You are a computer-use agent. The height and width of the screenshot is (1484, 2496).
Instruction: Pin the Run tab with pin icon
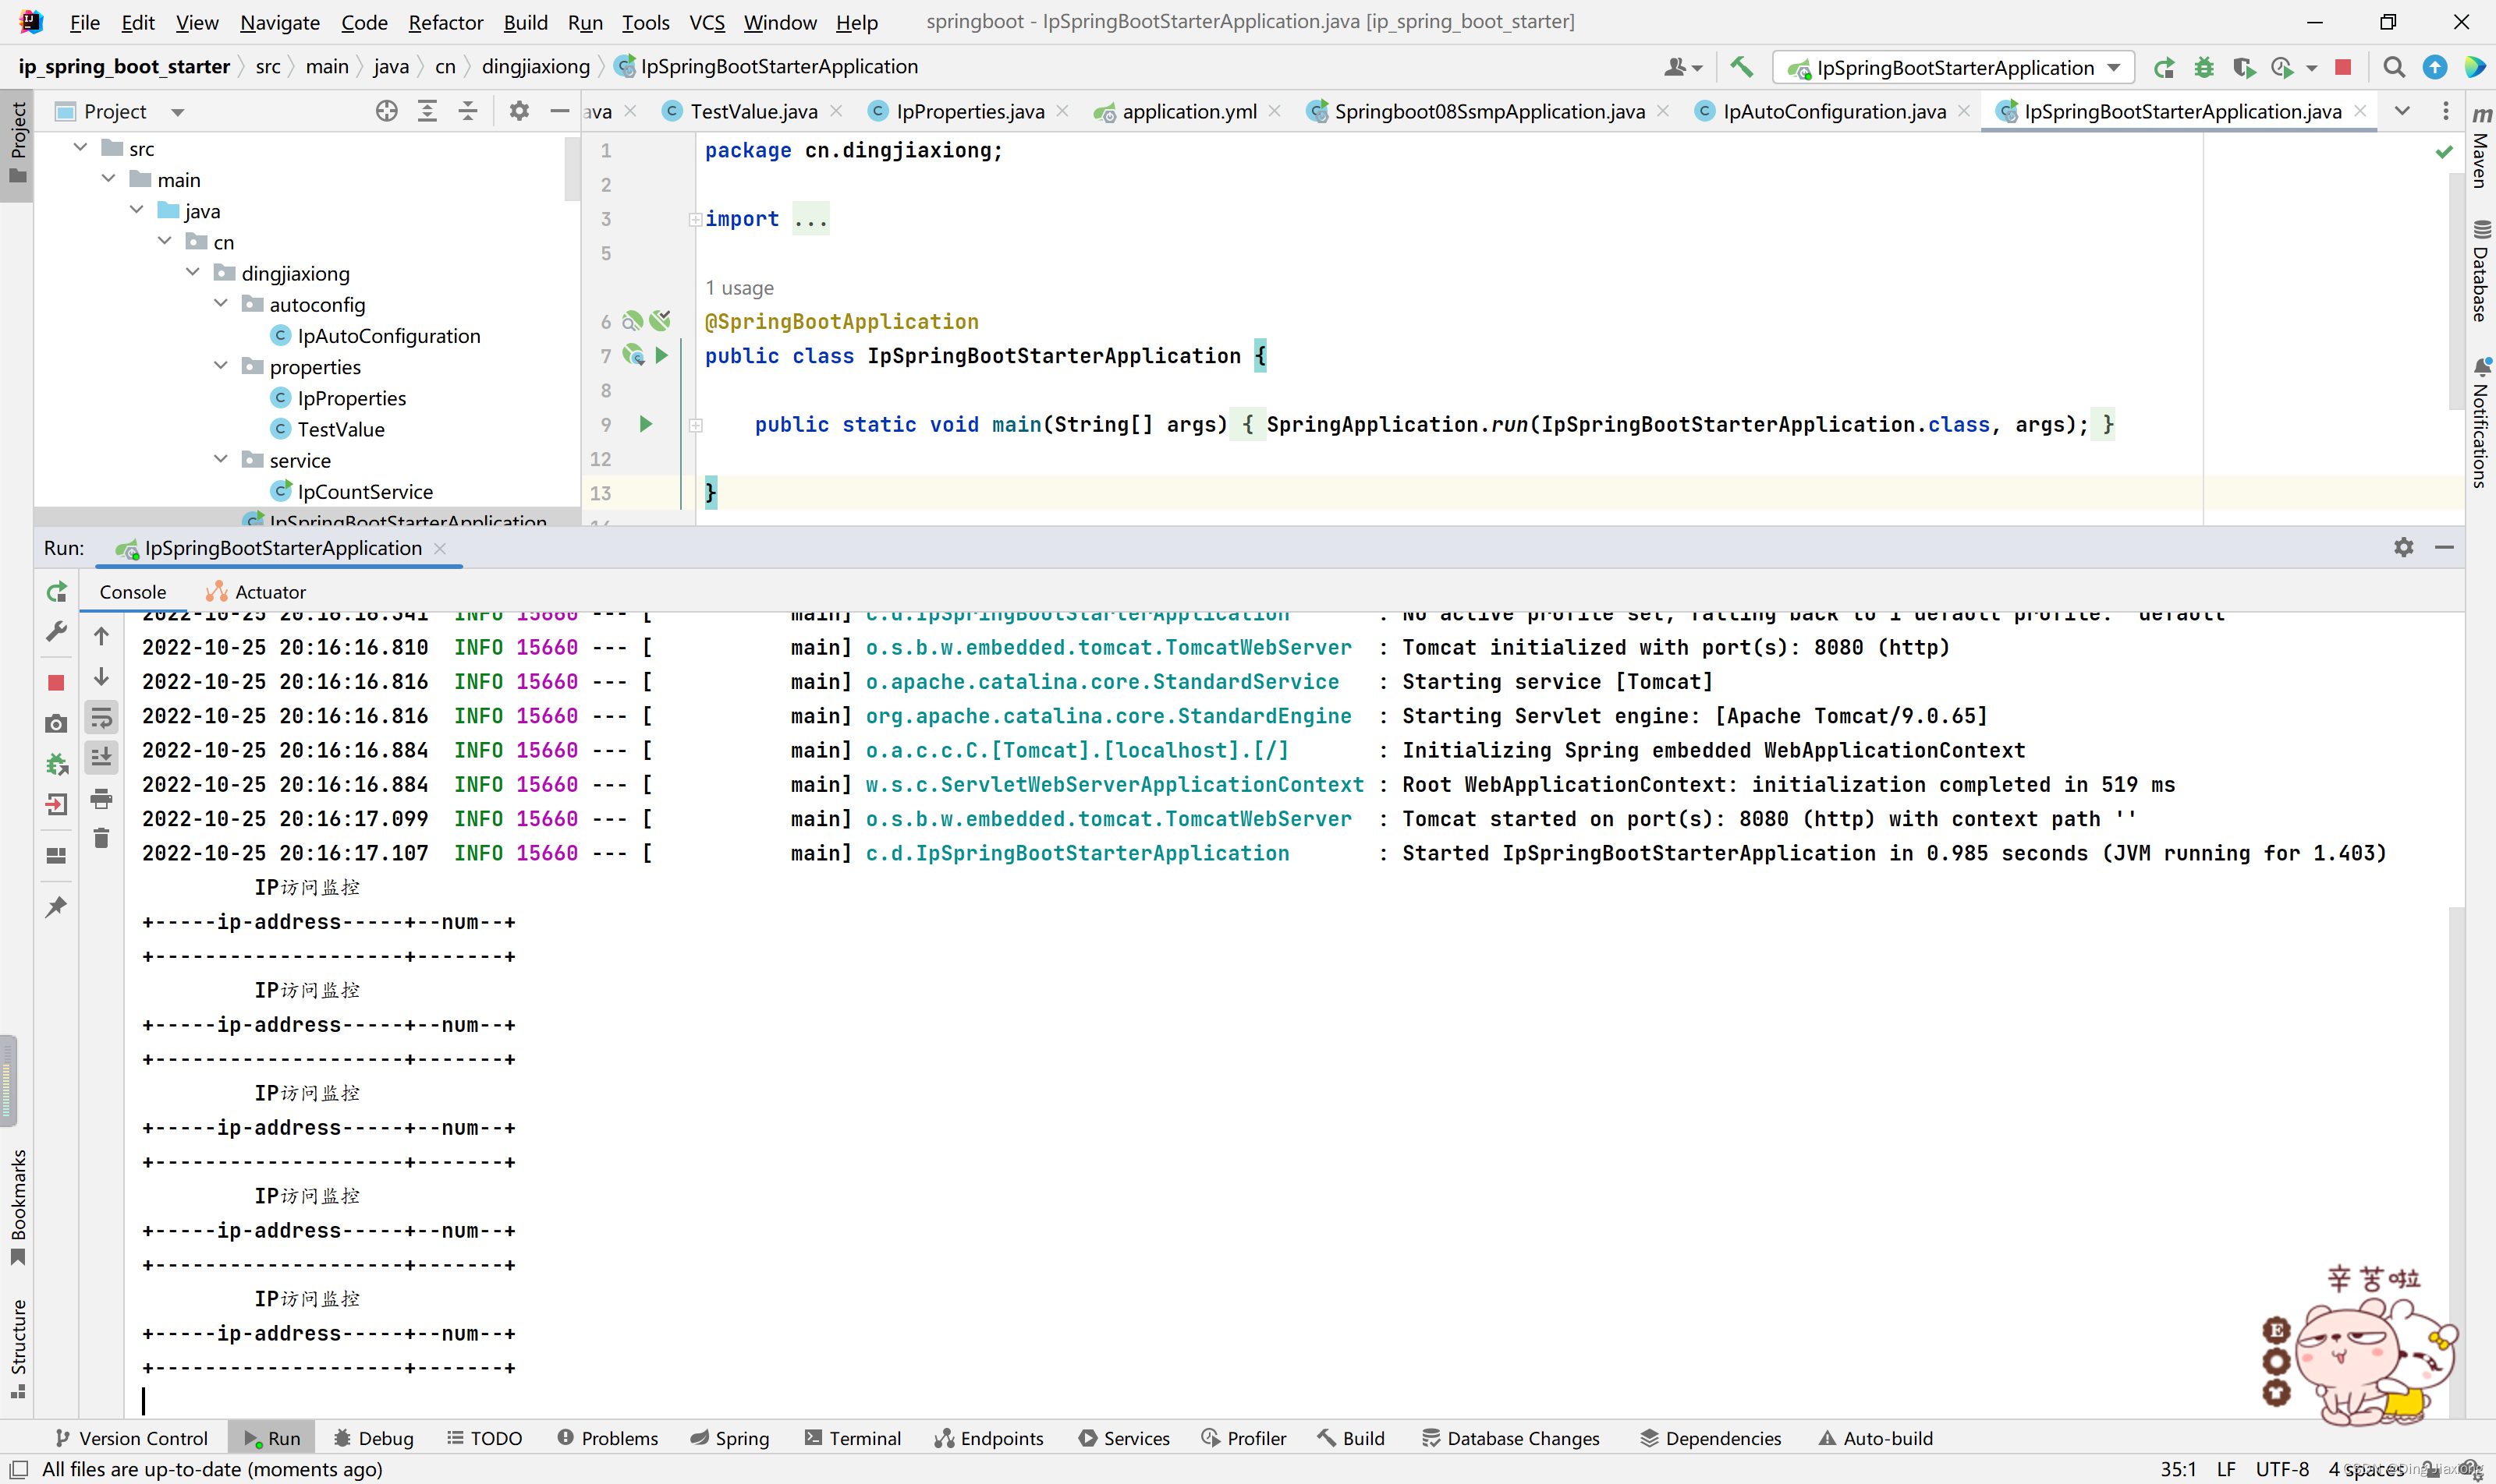57,906
